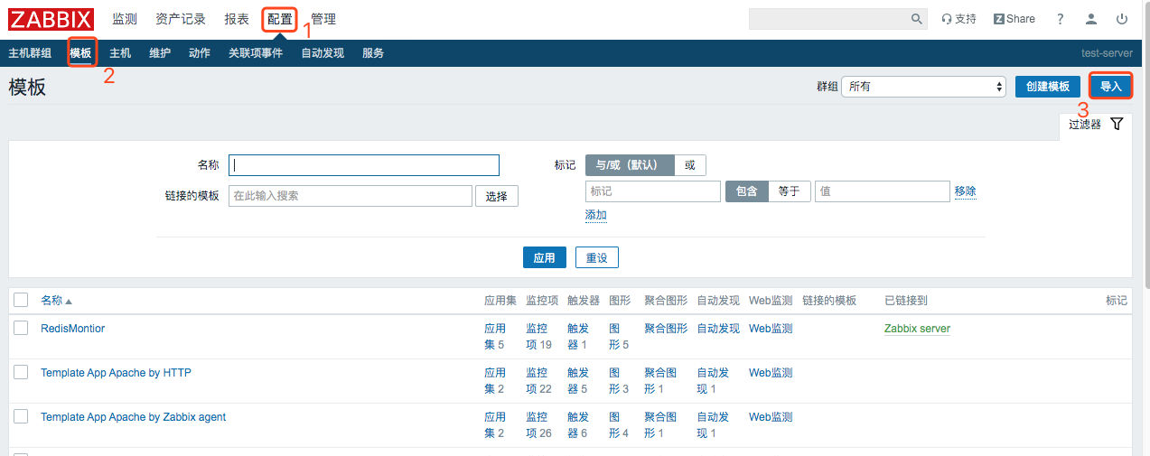Open 聚合图形 of RedisMontior row
This screenshot has height=456, width=1150.
click(x=666, y=329)
